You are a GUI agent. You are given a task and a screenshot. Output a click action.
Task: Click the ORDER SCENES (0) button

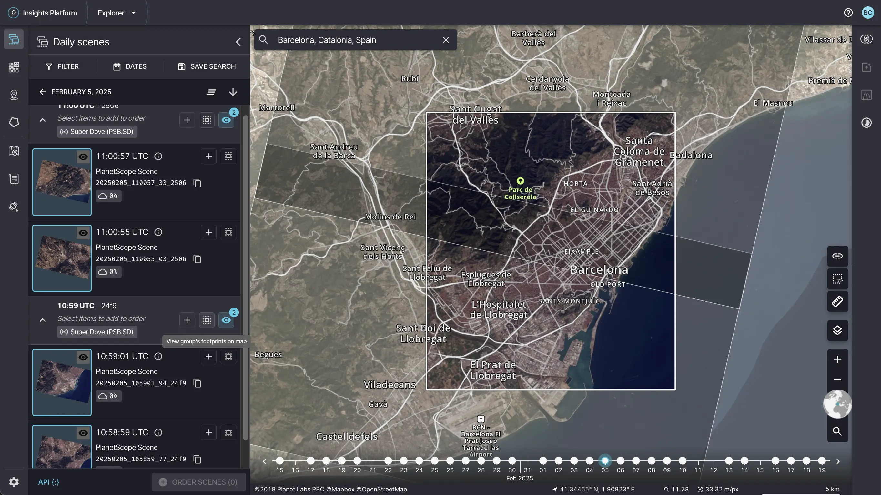[199, 482]
